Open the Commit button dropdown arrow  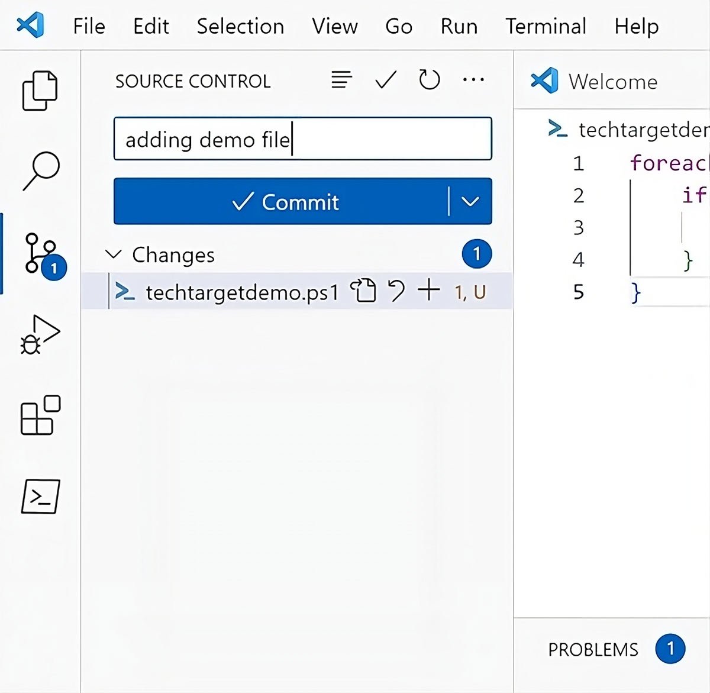tap(470, 202)
